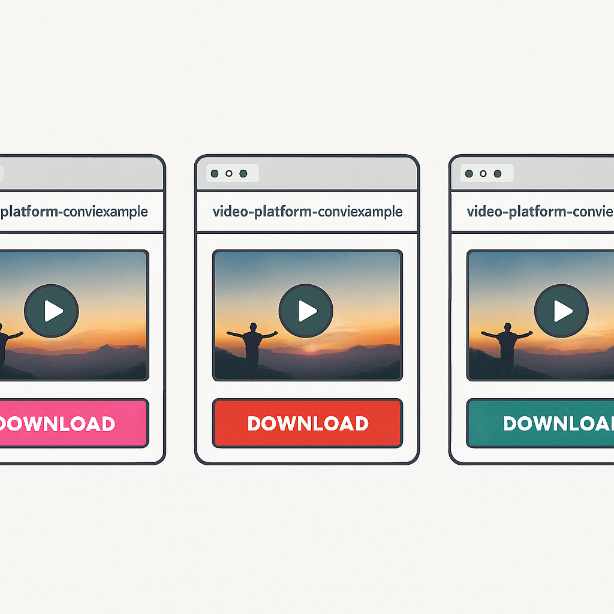Open the sunset video thumbnail above the red button
Viewport: 614px width, 614px height.
tap(308, 315)
